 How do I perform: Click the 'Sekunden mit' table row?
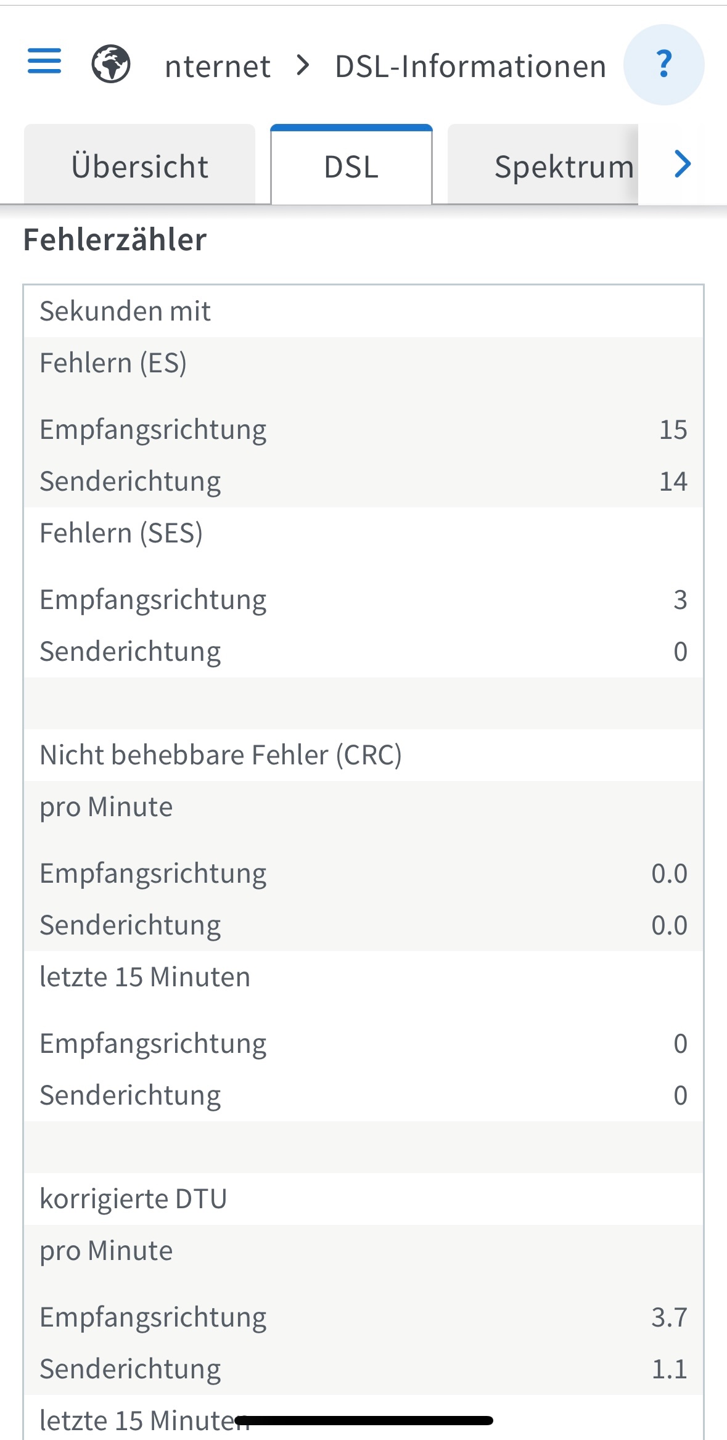(125, 311)
